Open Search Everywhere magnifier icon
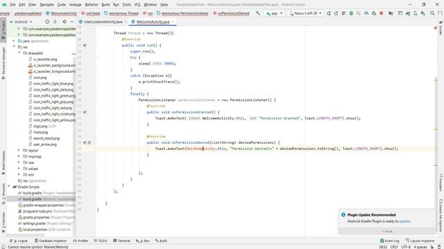Screen dimensions: 444x249 432,13
